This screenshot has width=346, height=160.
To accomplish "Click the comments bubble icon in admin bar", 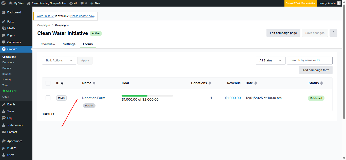I will click(x=82, y=3).
